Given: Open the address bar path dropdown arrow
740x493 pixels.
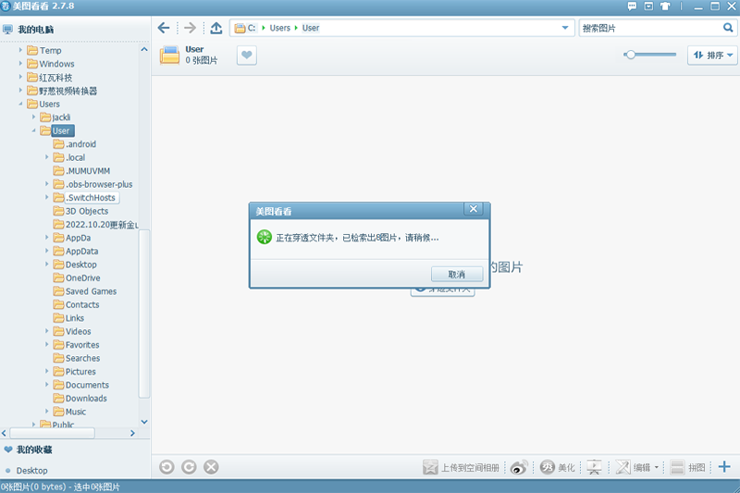Looking at the screenshot, I should point(565,28).
